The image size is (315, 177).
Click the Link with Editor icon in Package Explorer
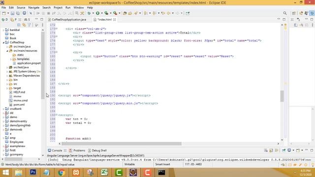pyautogui.click(x=24, y=25)
